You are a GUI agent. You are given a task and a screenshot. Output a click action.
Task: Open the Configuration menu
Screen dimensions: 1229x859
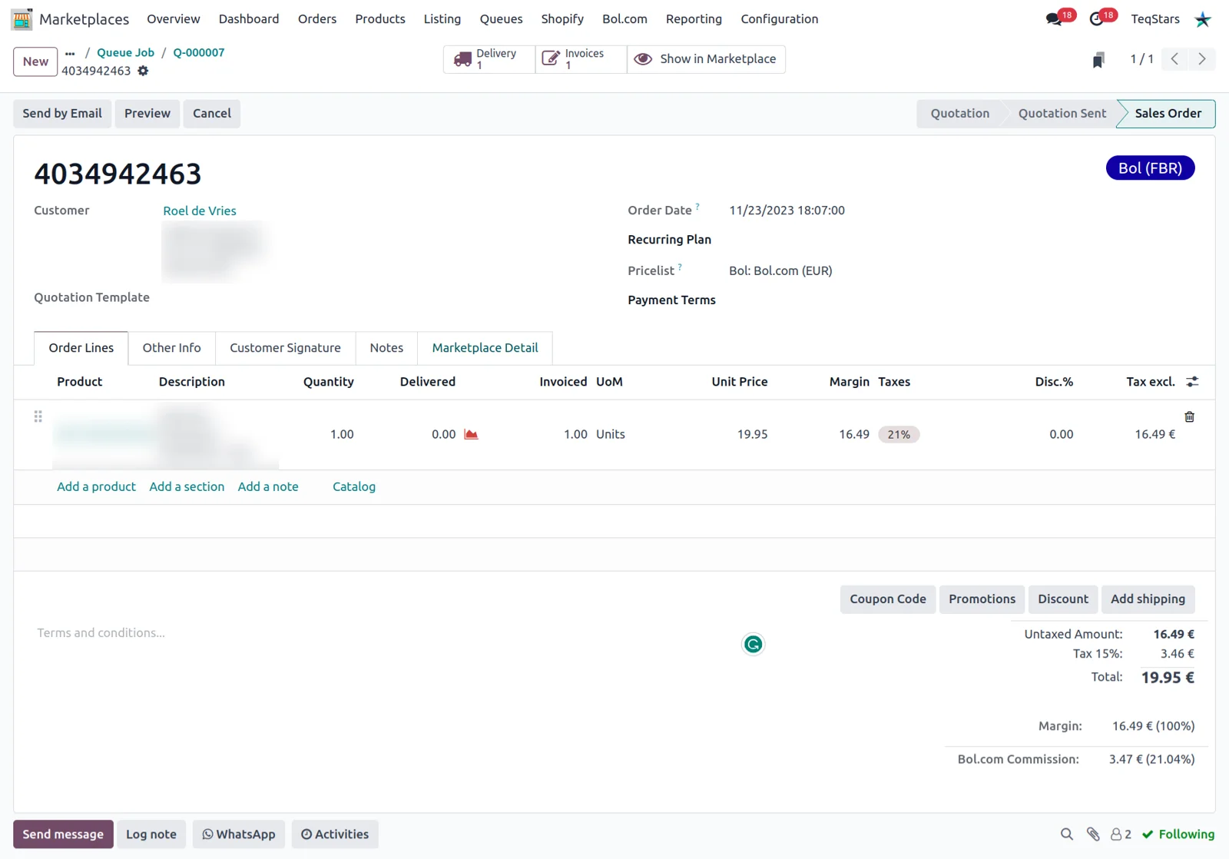click(780, 19)
